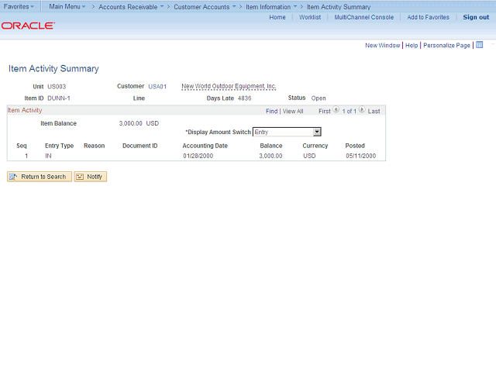Click Personalize Page link
Image resolution: width=496 pixels, height=372 pixels.
tap(446, 45)
